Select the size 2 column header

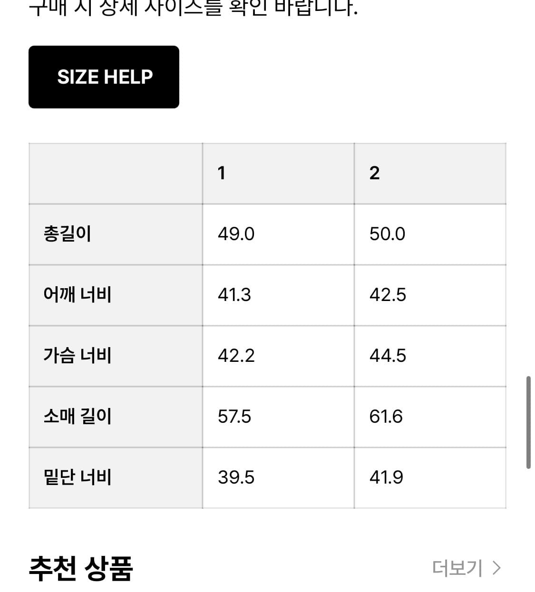point(374,173)
